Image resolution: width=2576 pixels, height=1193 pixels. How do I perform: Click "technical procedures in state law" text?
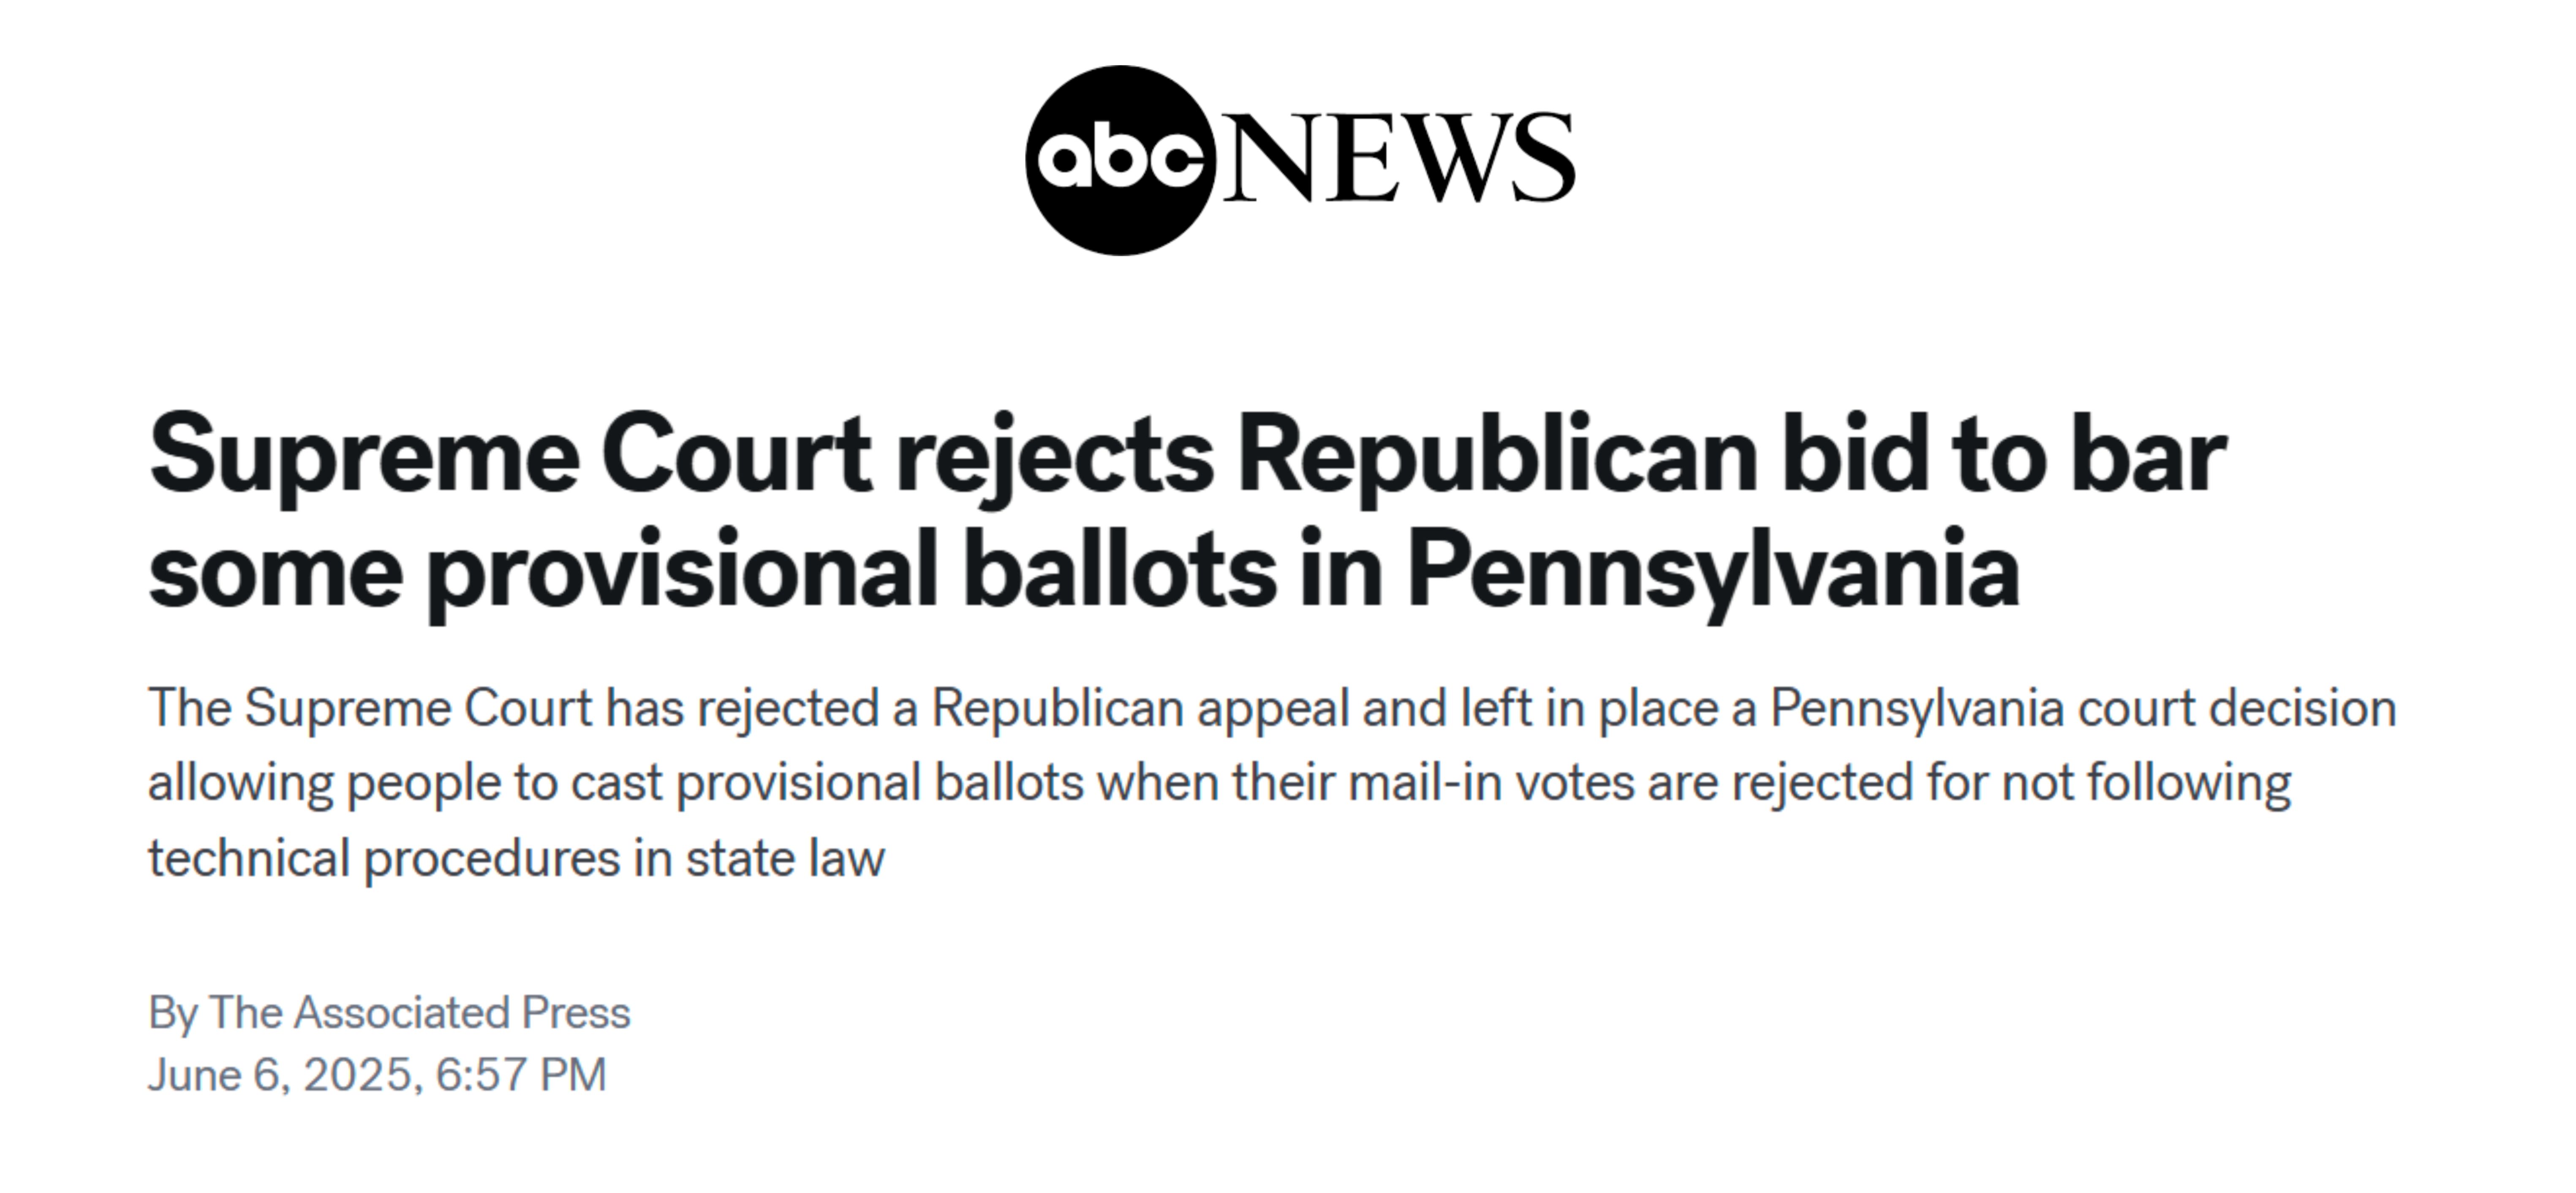pyautogui.click(x=516, y=858)
